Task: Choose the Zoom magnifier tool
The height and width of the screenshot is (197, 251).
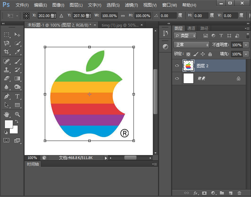Action: pyautogui.click(x=17, y=114)
